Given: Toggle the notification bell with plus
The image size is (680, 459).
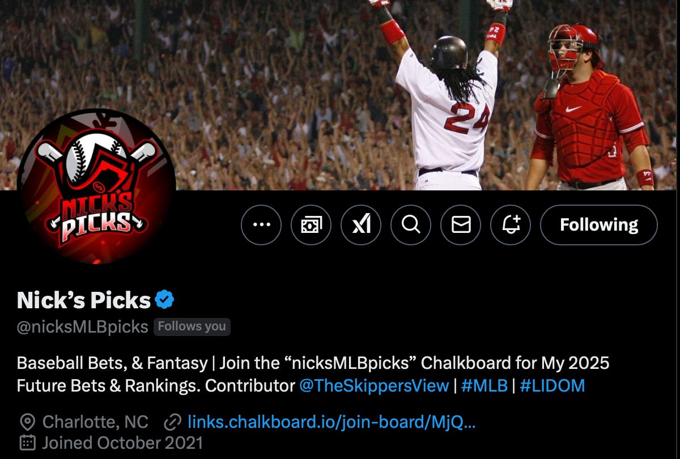Looking at the screenshot, I should [511, 225].
